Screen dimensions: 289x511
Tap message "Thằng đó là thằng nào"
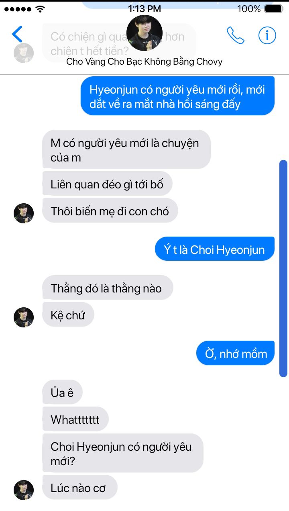tap(108, 288)
